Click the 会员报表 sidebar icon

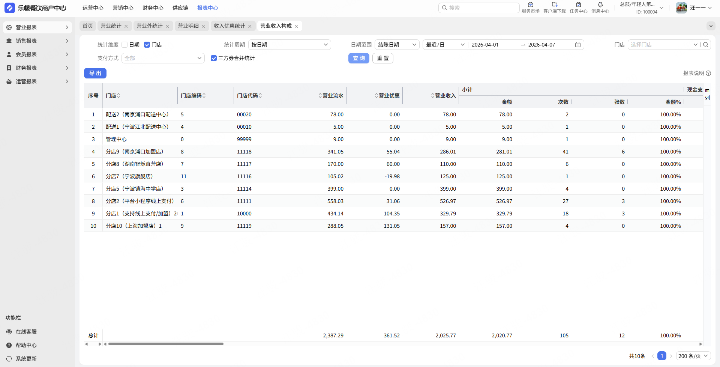9,54
